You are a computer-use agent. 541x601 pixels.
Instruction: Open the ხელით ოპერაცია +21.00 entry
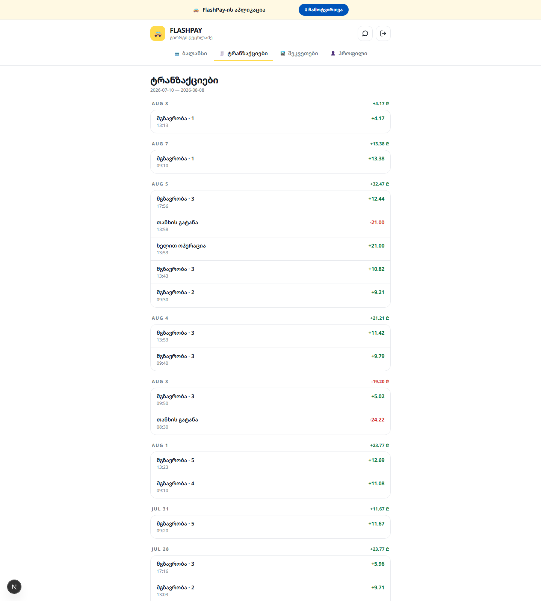(270, 249)
